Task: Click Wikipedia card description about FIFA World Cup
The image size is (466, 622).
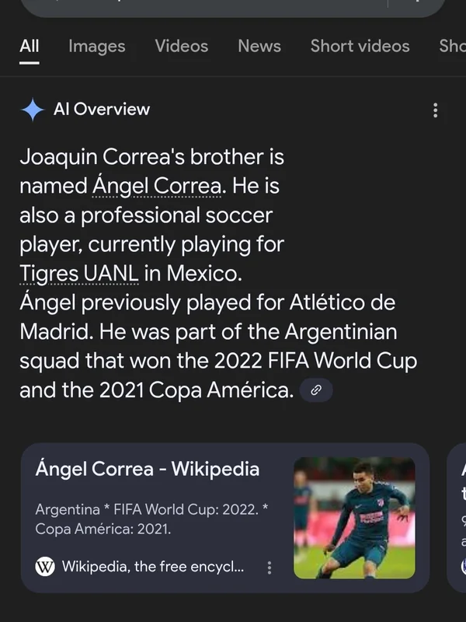Action: [x=152, y=519]
